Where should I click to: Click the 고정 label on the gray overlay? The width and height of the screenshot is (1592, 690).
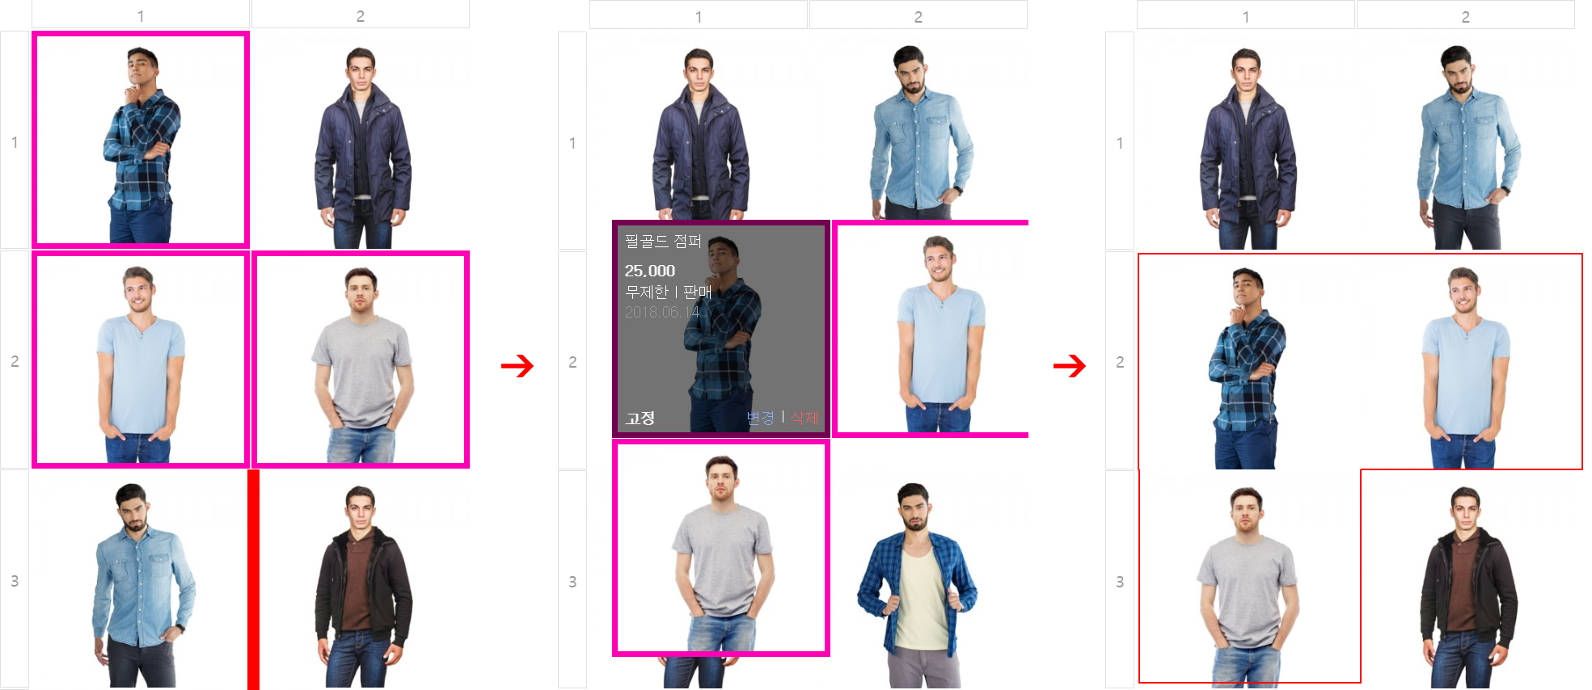pos(640,419)
